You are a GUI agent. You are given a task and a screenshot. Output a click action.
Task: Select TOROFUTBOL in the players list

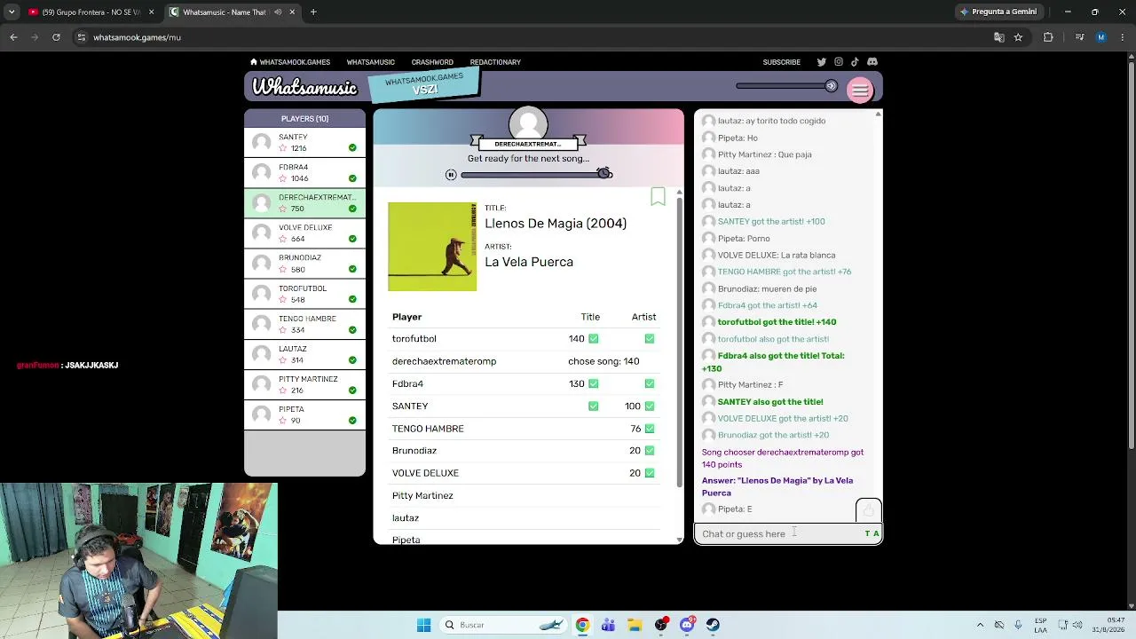tap(304, 294)
